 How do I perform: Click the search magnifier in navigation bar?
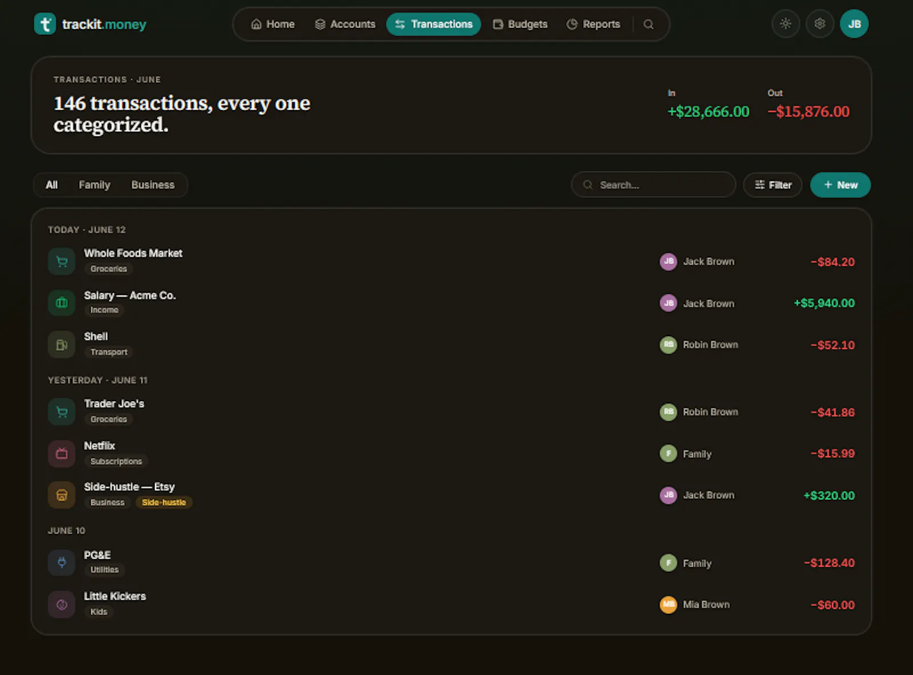[648, 24]
